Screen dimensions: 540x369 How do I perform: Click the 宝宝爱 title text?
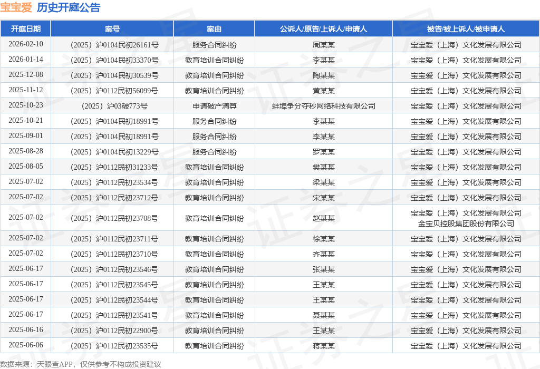(x=16, y=7)
